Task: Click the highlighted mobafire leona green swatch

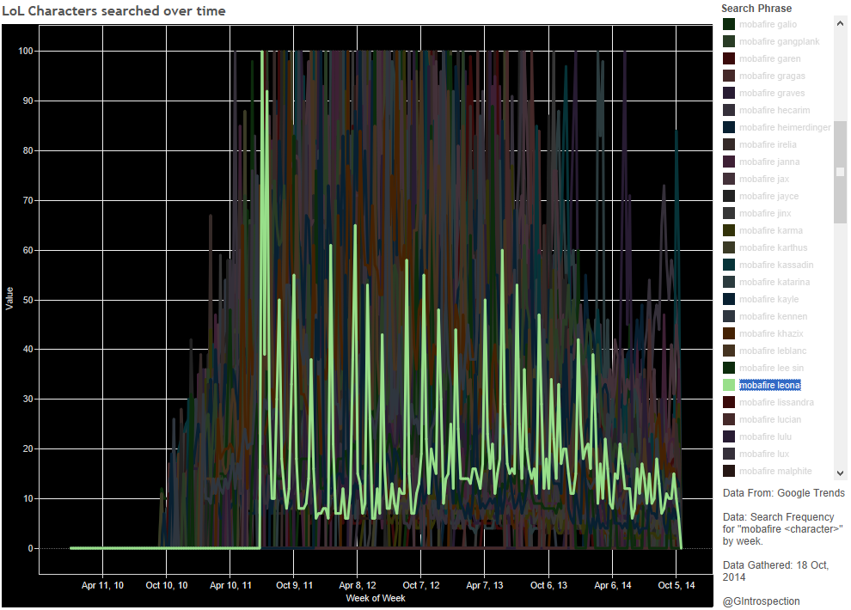Action: 729,385
